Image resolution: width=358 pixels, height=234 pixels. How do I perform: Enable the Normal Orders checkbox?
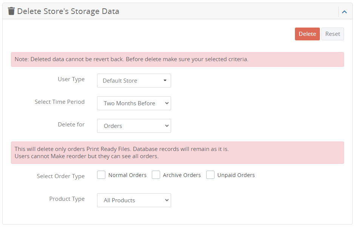click(x=101, y=175)
